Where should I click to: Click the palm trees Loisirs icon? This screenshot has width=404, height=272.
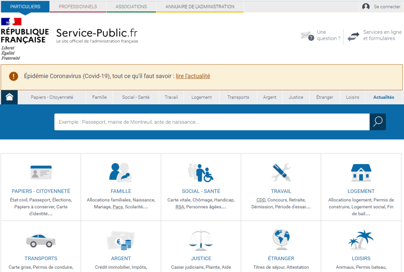point(361,240)
